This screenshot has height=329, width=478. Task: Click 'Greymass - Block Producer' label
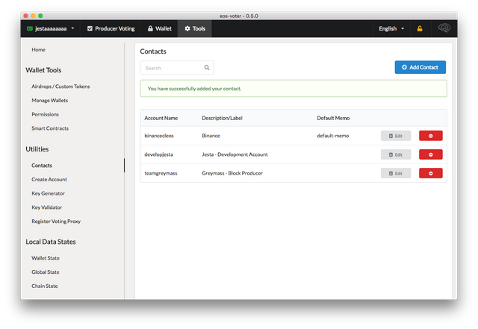coord(232,173)
